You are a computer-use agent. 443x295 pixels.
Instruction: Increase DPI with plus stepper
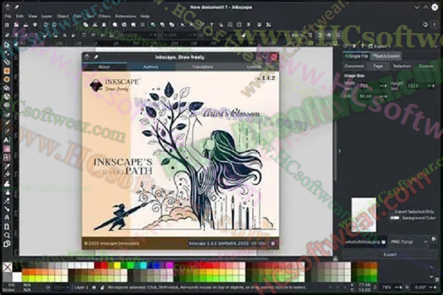pyautogui.click(x=386, y=96)
